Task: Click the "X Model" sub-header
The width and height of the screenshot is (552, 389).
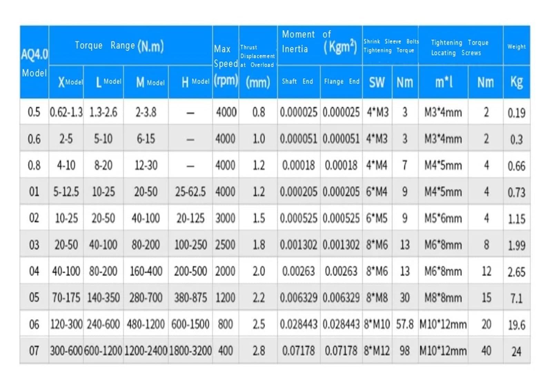Action: pos(70,82)
